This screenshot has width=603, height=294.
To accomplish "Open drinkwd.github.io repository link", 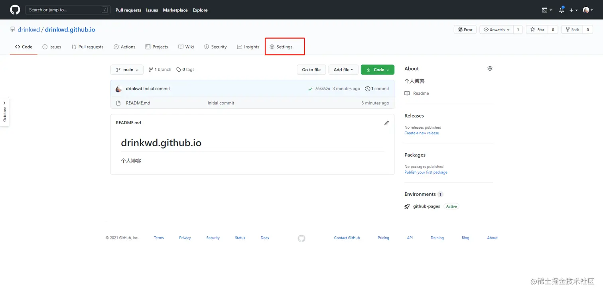I will click(70, 29).
